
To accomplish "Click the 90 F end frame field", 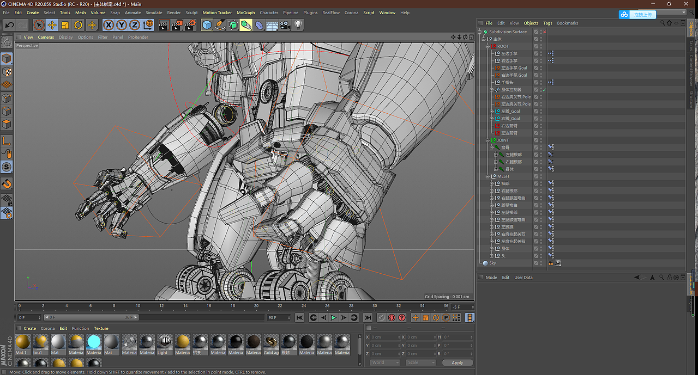I will tap(279, 317).
